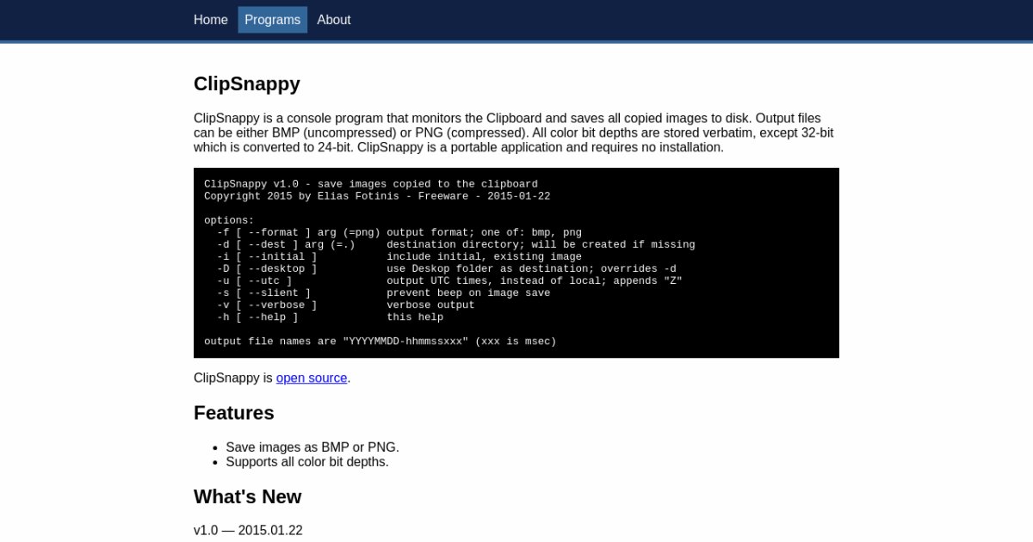This screenshot has height=542, width=1033.
Task: Click the v1.0 release date text
Action: pyautogui.click(x=248, y=530)
